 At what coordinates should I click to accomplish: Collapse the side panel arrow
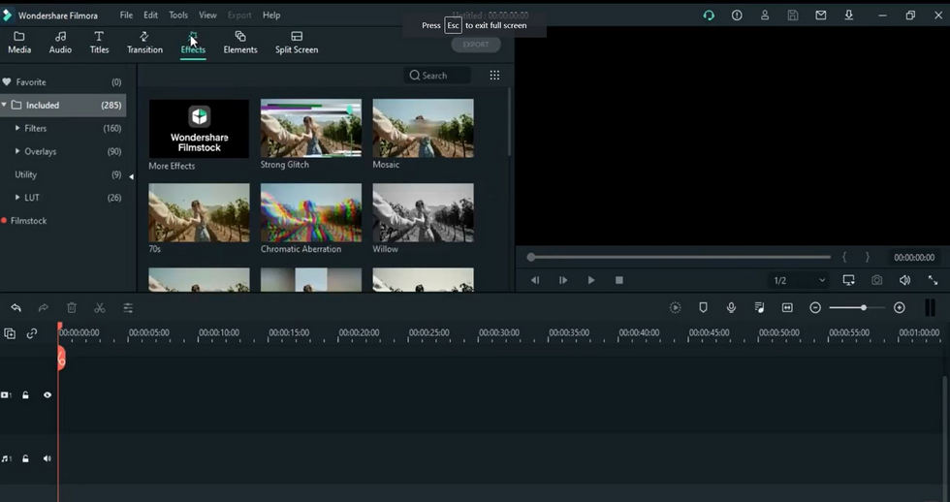tap(132, 176)
